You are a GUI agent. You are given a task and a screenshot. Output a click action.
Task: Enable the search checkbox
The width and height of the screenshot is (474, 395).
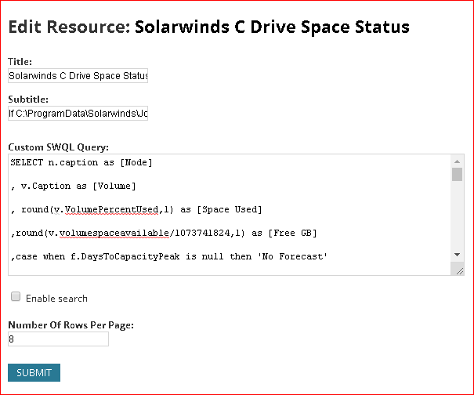16,296
